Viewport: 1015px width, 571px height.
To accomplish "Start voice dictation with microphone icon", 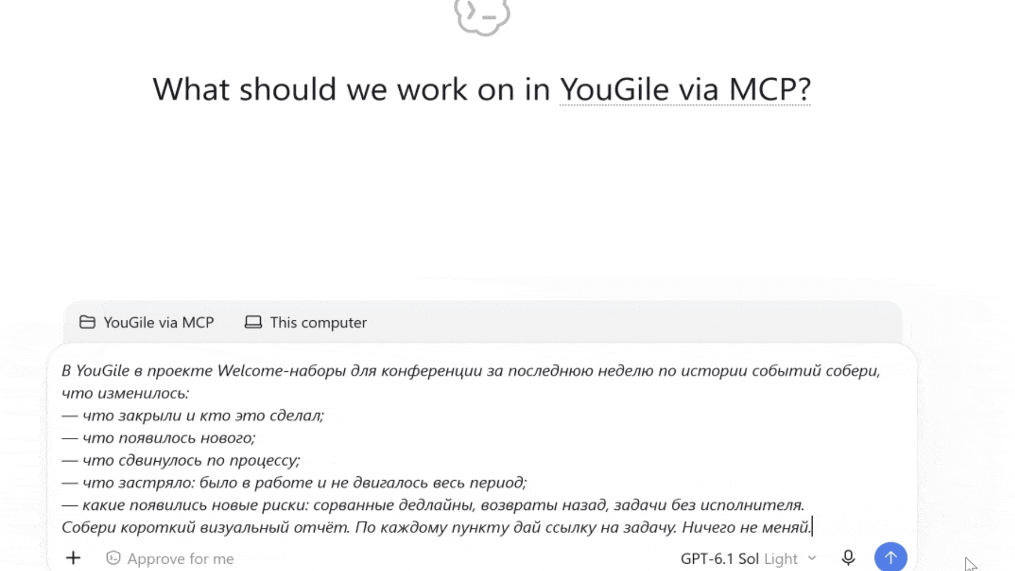I will tap(848, 558).
